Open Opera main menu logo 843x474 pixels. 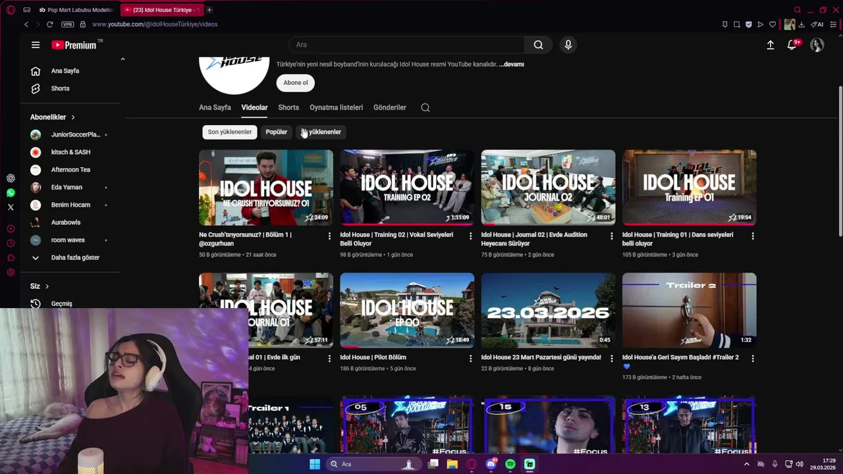coord(11,10)
